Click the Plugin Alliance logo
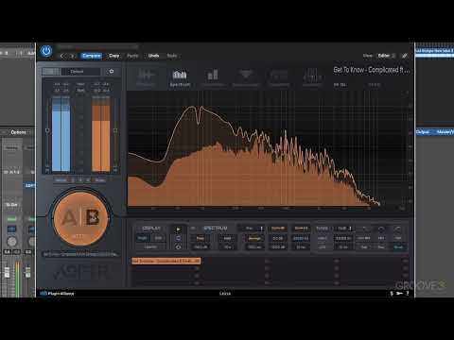This screenshot has height=340, width=454. [x=58, y=294]
